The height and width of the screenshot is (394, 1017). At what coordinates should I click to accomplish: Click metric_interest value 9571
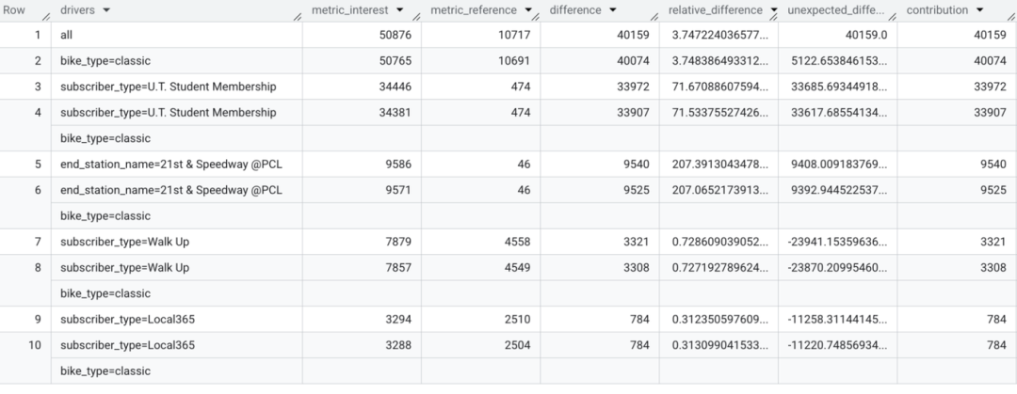(398, 191)
